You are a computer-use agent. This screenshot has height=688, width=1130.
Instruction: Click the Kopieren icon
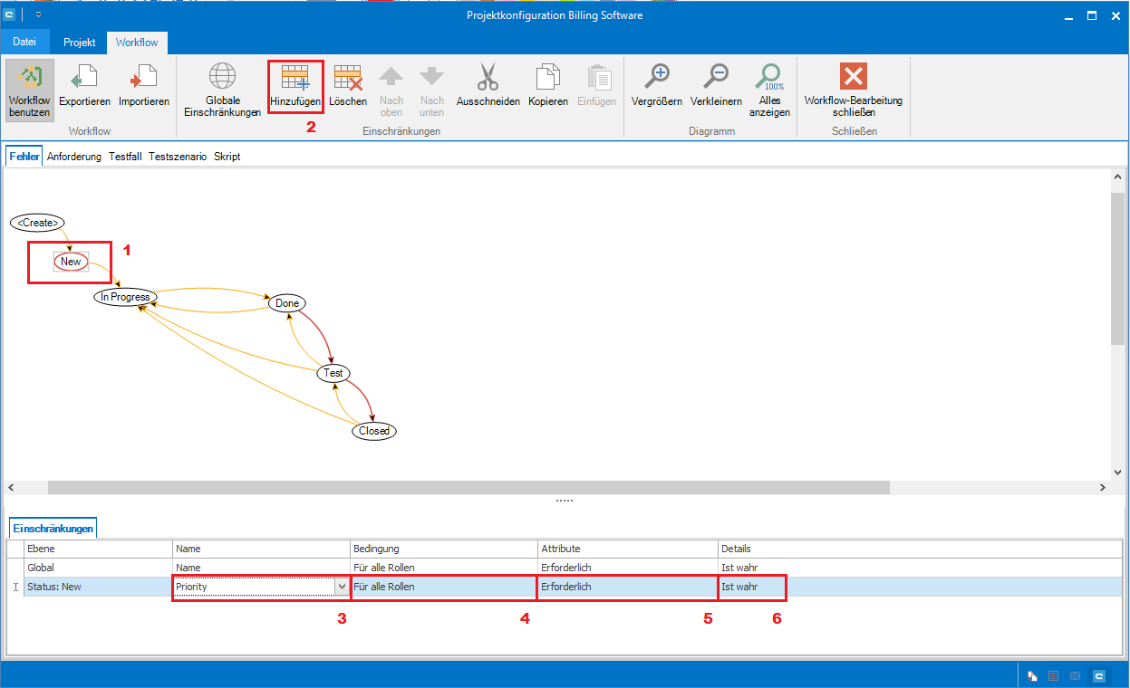click(x=547, y=80)
